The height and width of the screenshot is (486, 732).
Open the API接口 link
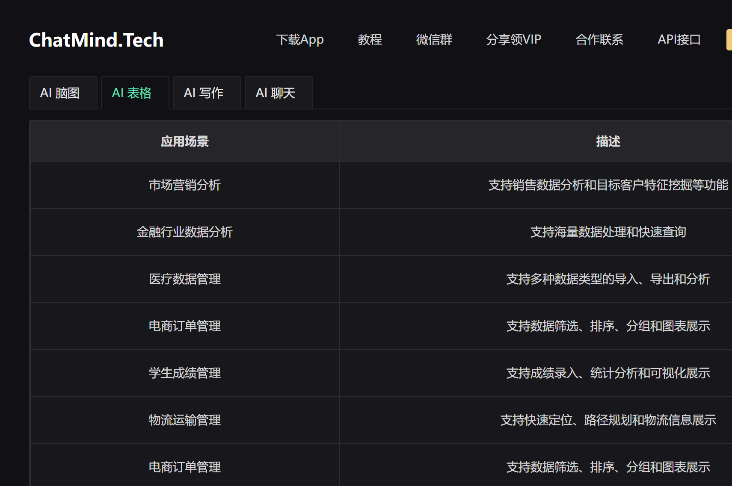pyautogui.click(x=679, y=40)
